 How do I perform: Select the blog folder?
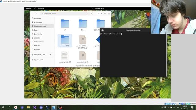coord(83,25)
